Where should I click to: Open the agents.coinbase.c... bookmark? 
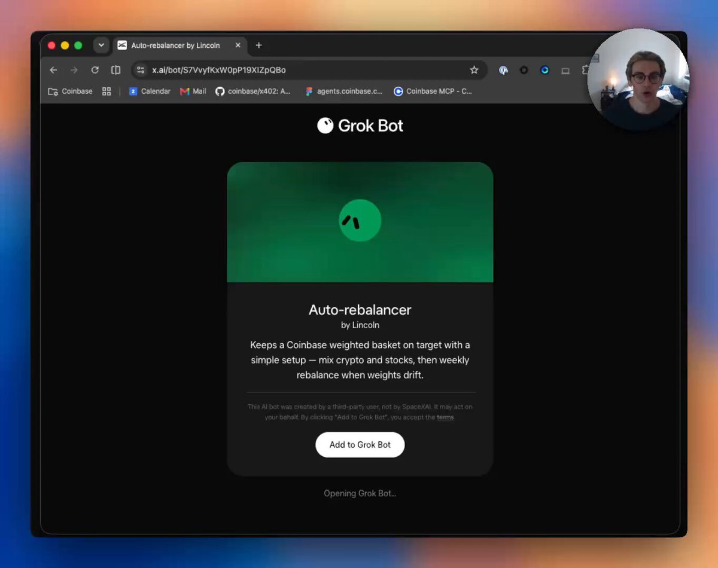click(x=343, y=91)
